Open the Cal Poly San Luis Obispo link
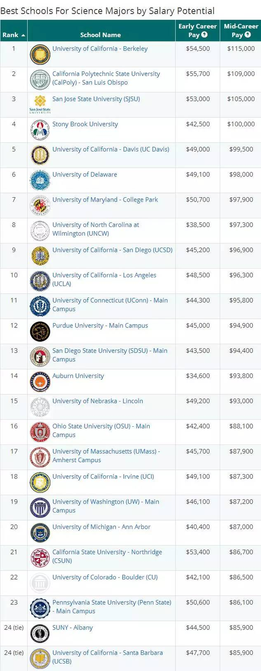 point(106,78)
